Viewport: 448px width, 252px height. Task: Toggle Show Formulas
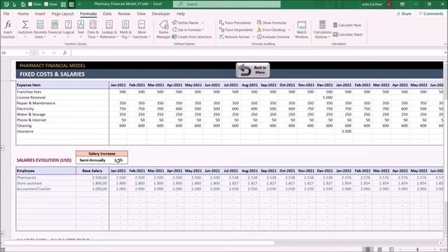[x=272, y=22]
